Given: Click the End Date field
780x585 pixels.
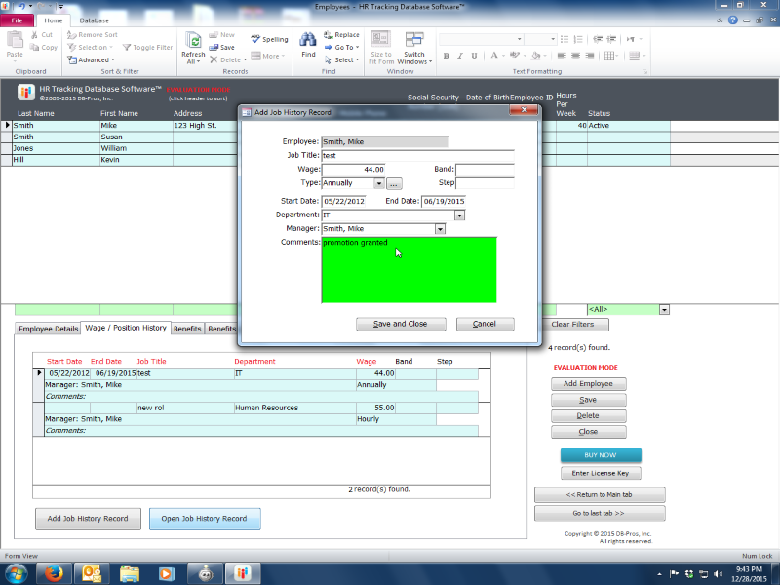Looking at the screenshot, I should 444,202.
